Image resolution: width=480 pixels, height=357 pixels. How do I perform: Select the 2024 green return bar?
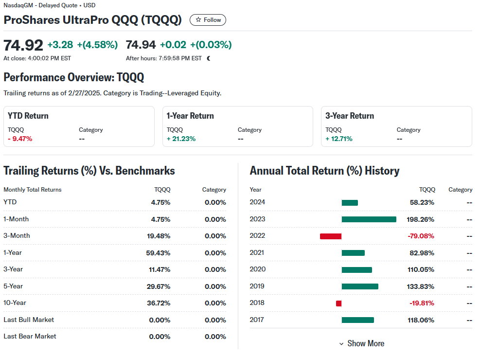(x=350, y=202)
